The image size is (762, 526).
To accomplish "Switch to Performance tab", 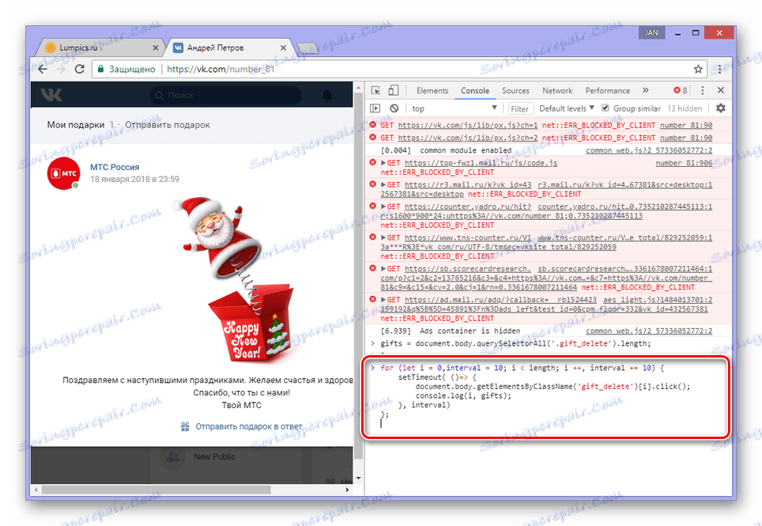I will 607,90.
